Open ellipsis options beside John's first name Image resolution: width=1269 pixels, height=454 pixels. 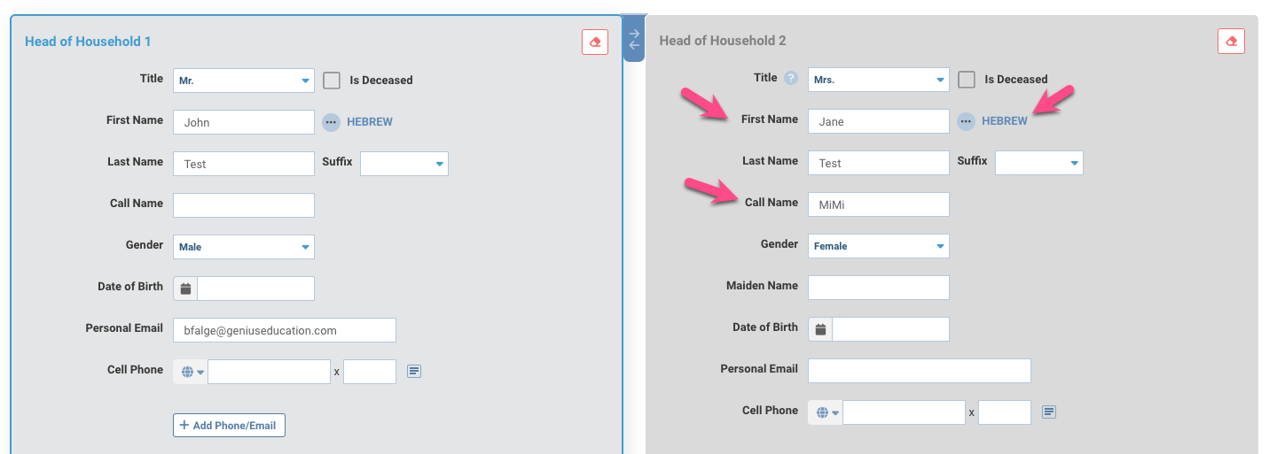pyautogui.click(x=331, y=122)
